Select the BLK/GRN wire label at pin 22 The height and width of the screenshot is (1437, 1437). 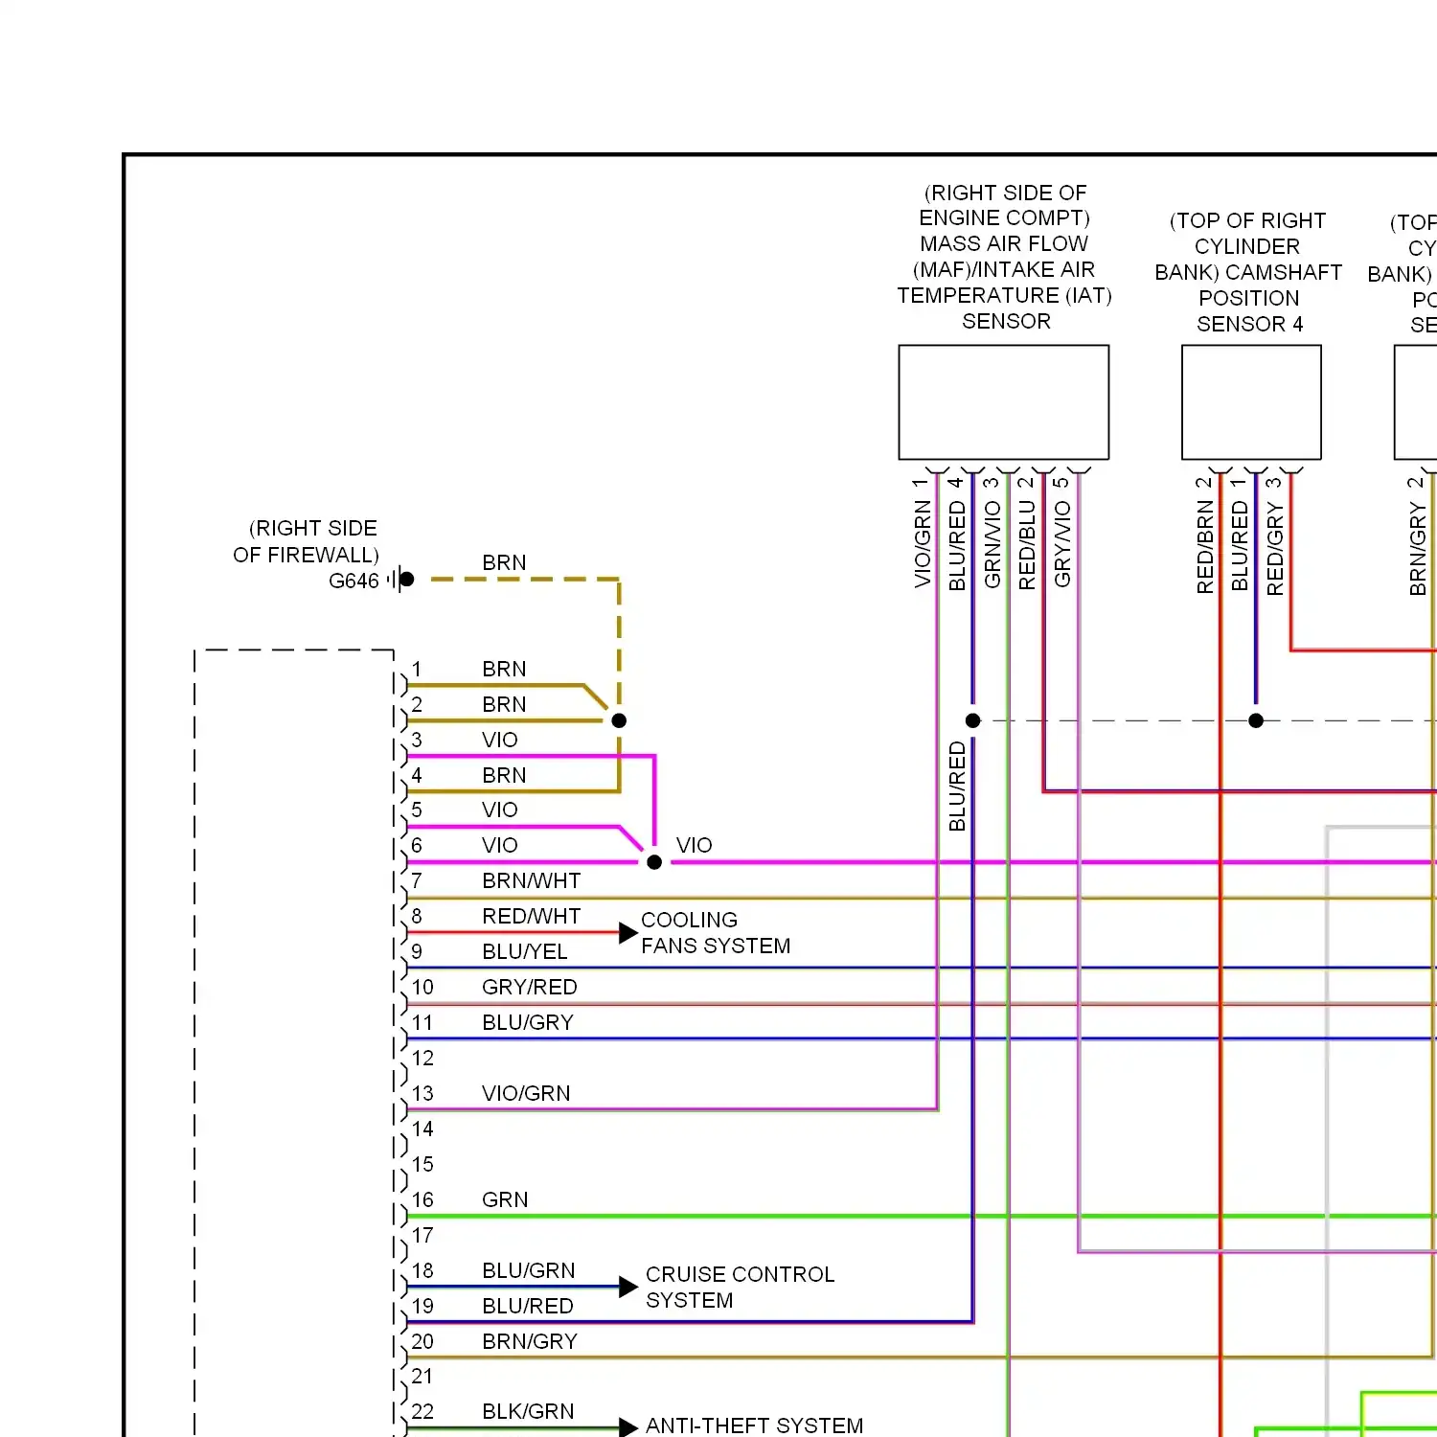pyautogui.click(x=529, y=1411)
